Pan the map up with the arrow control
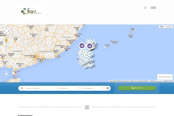 tap(6, 29)
